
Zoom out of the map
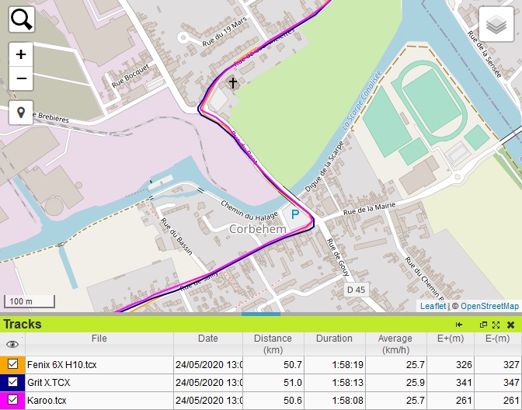(x=21, y=78)
